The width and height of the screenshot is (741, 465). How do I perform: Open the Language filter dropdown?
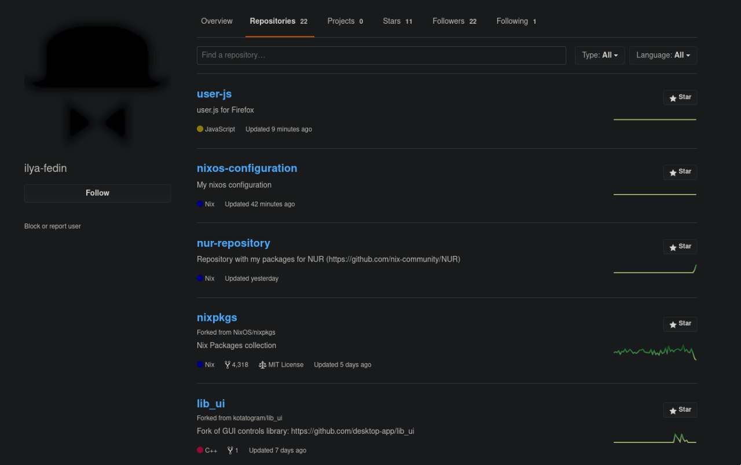click(663, 55)
